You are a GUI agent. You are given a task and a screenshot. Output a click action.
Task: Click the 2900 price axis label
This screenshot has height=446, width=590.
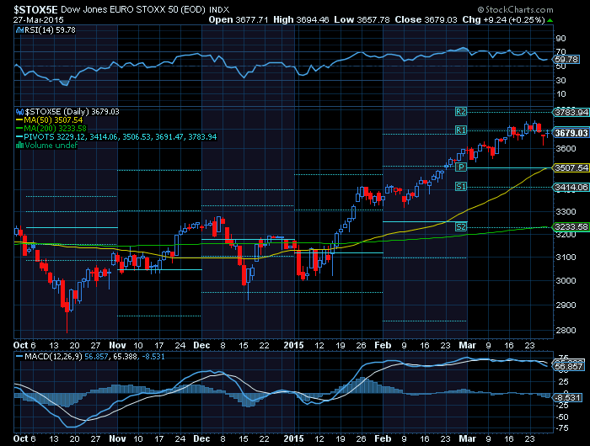566,305
